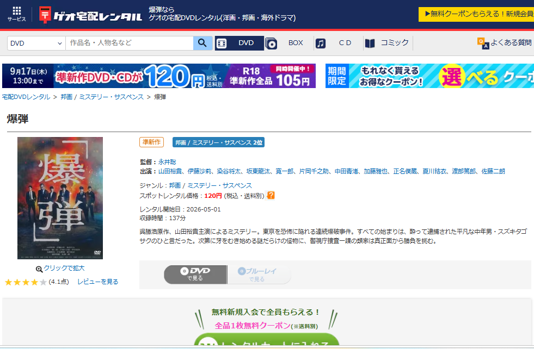Click the CD music note icon

tap(321, 43)
